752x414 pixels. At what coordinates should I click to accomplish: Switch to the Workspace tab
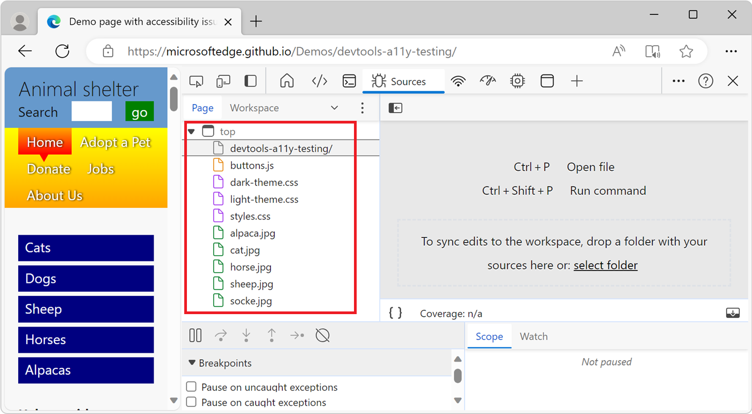click(x=254, y=107)
